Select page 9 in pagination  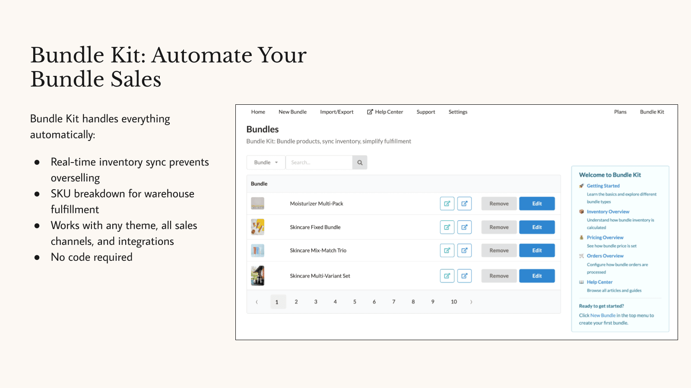pos(432,302)
